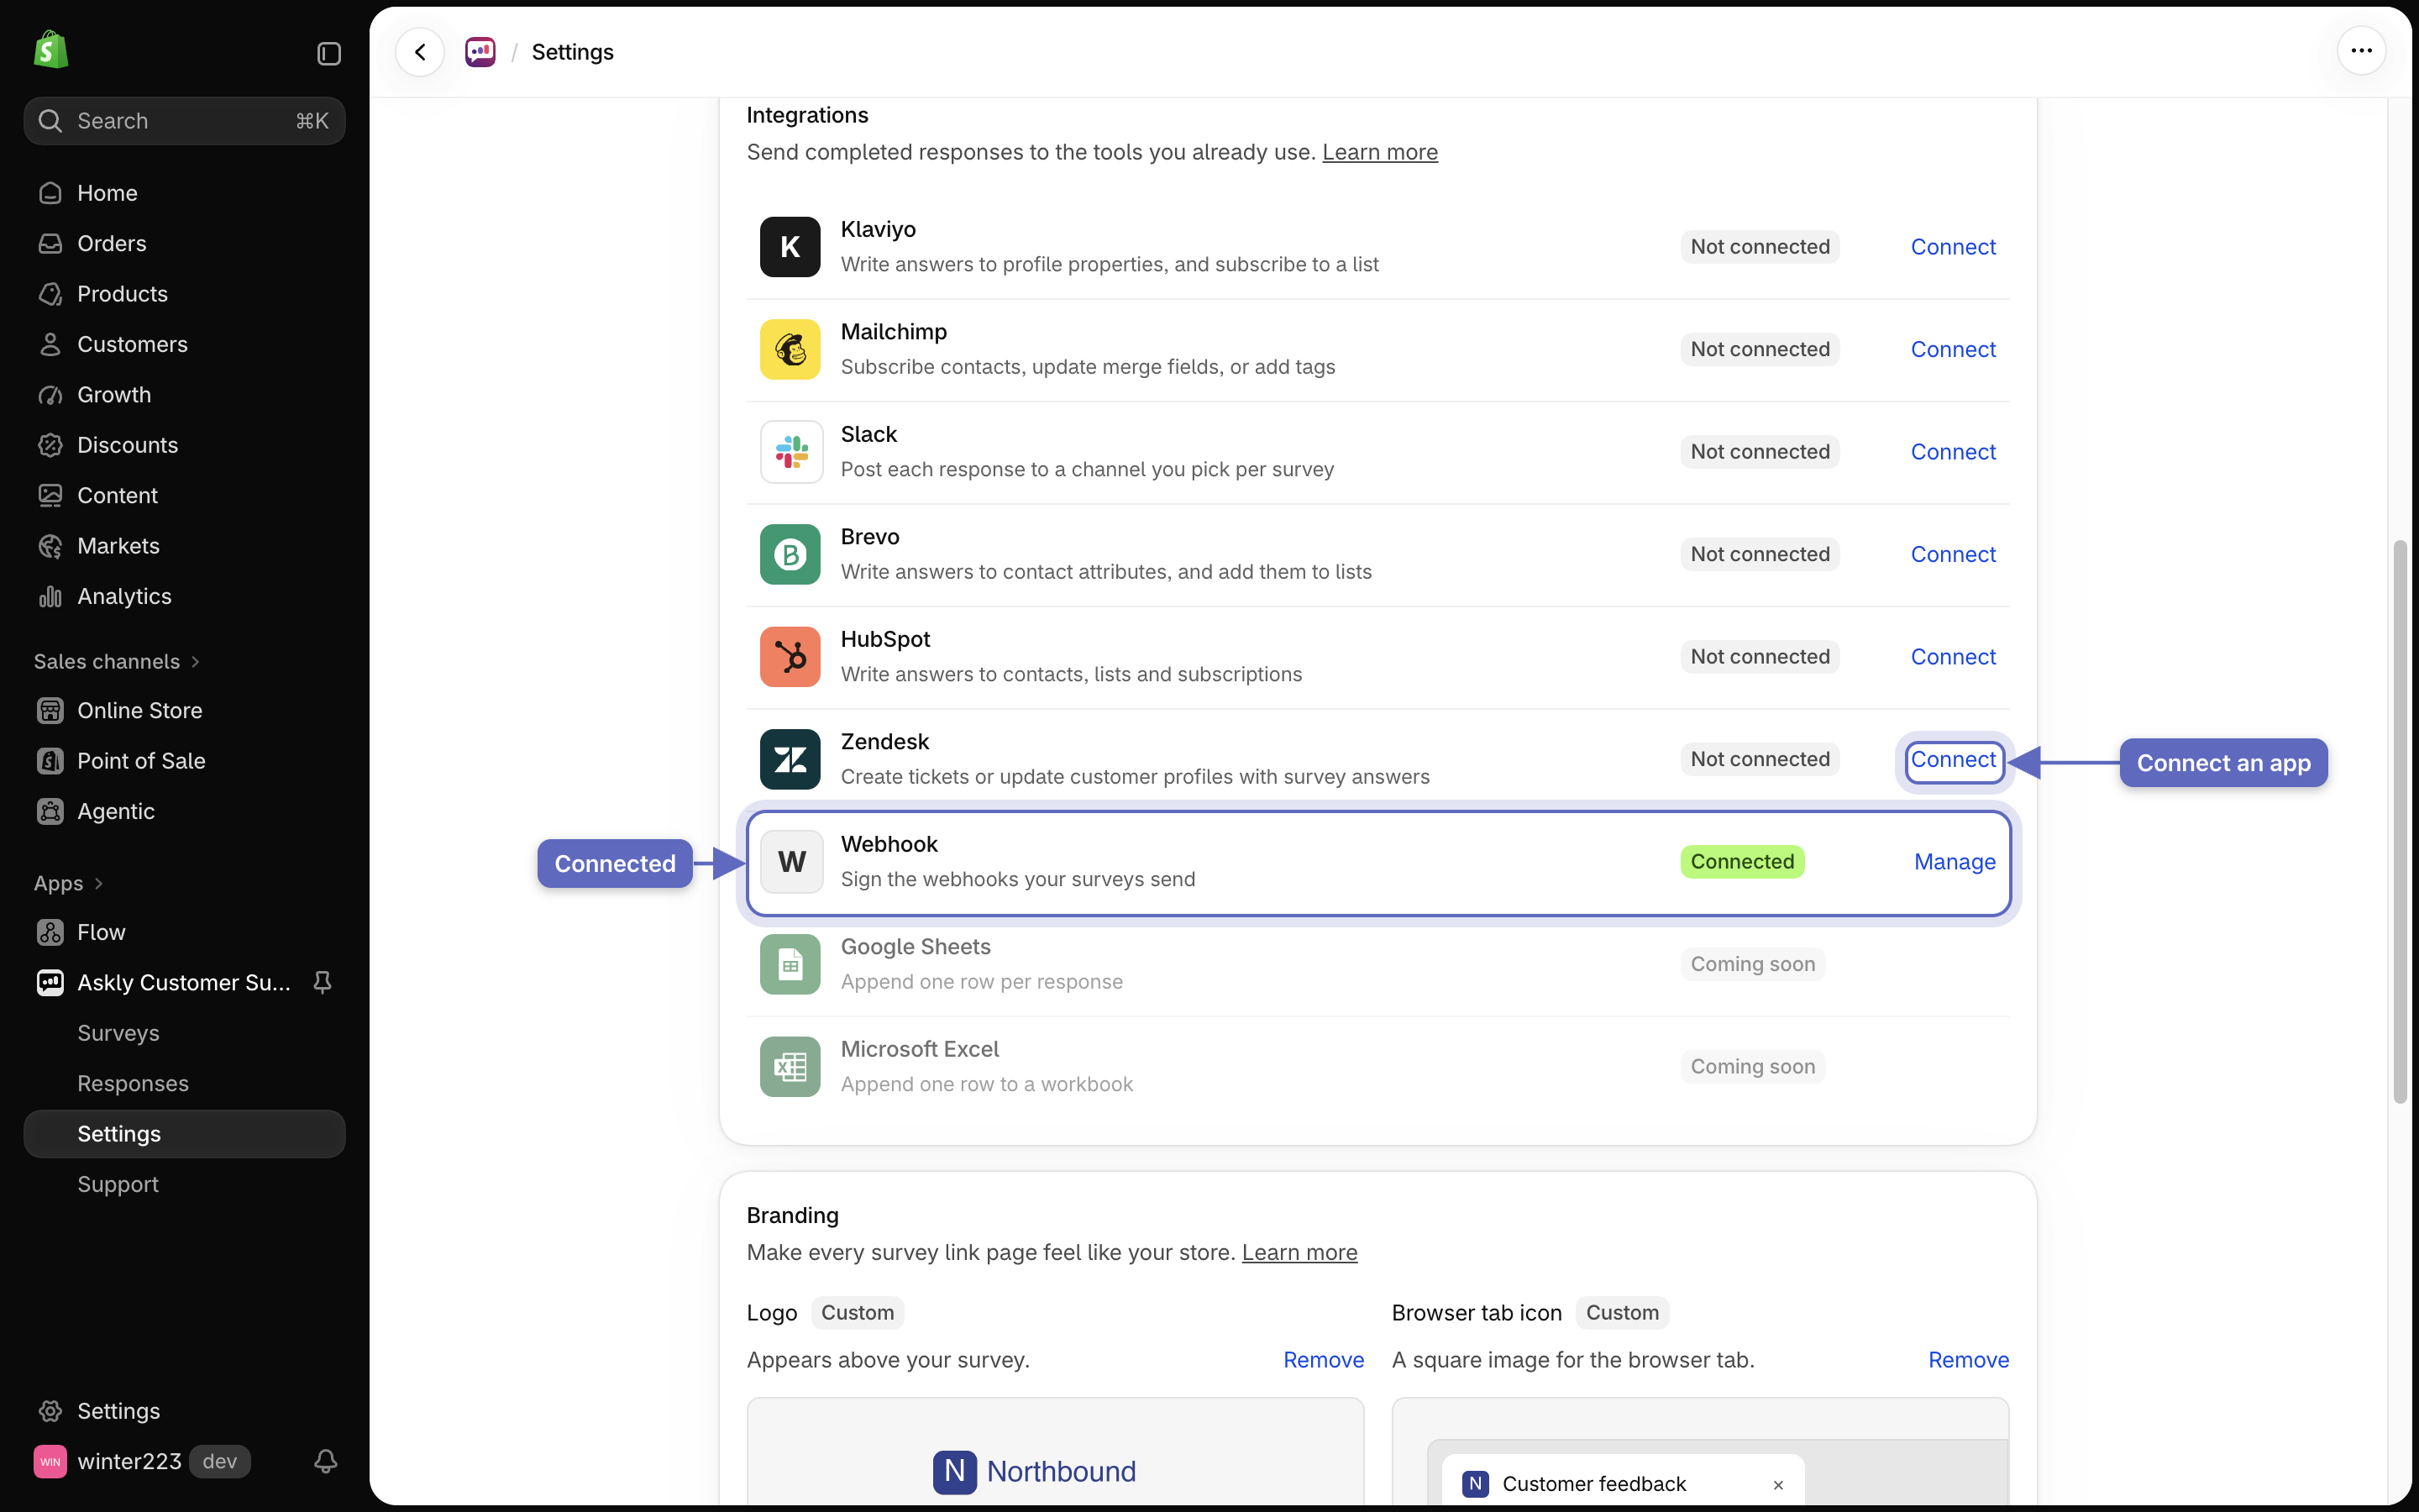This screenshot has height=1512, width=2419.
Task: Open the notifications bell
Action: point(325,1462)
